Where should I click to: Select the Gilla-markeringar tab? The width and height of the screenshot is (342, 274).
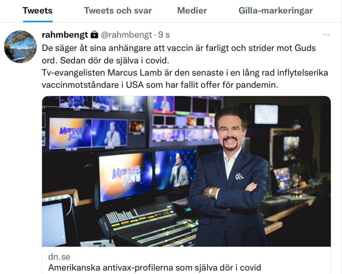coord(276,11)
